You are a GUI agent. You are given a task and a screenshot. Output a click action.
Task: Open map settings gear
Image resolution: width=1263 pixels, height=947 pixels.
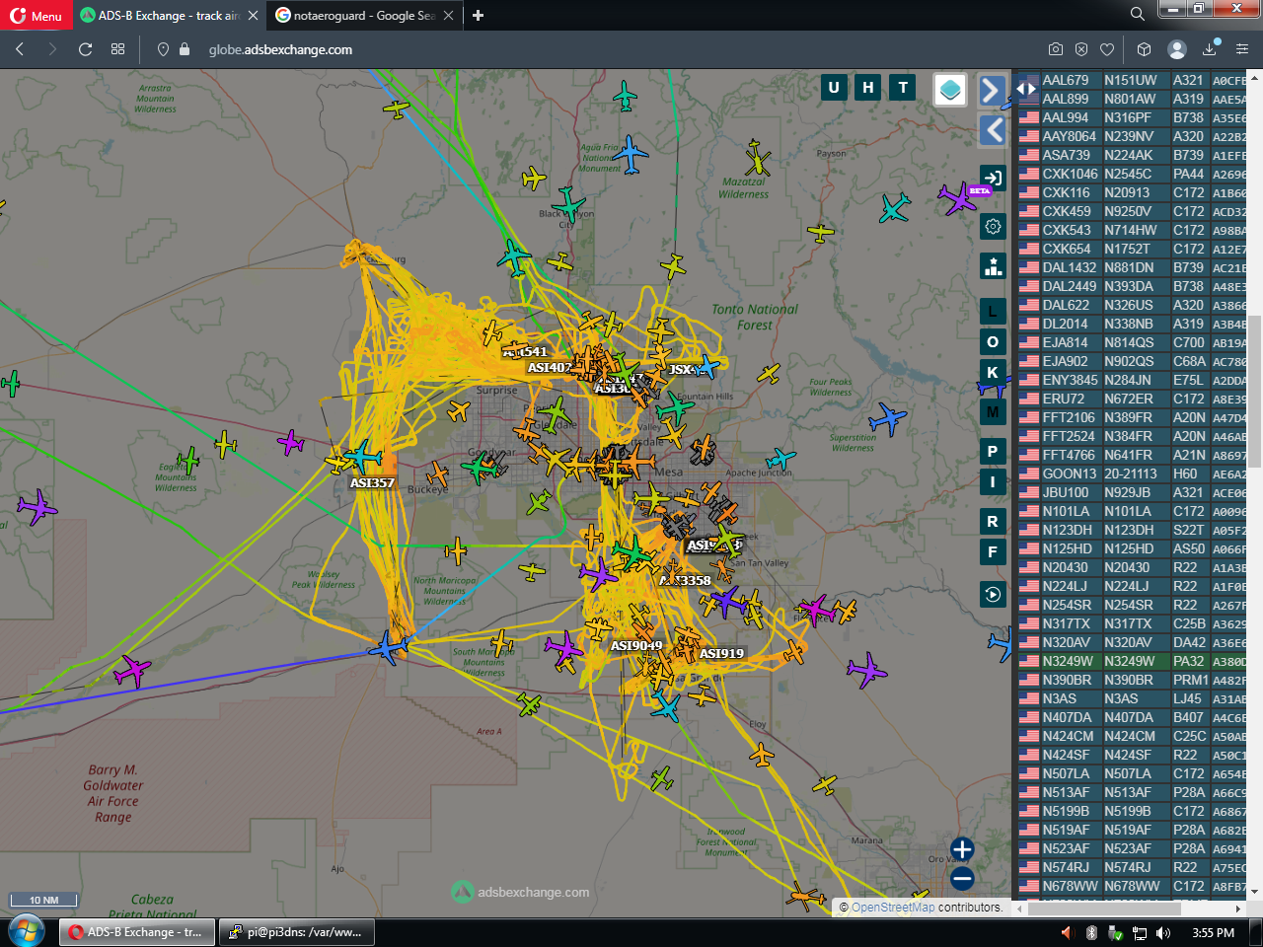coord(993,226)
